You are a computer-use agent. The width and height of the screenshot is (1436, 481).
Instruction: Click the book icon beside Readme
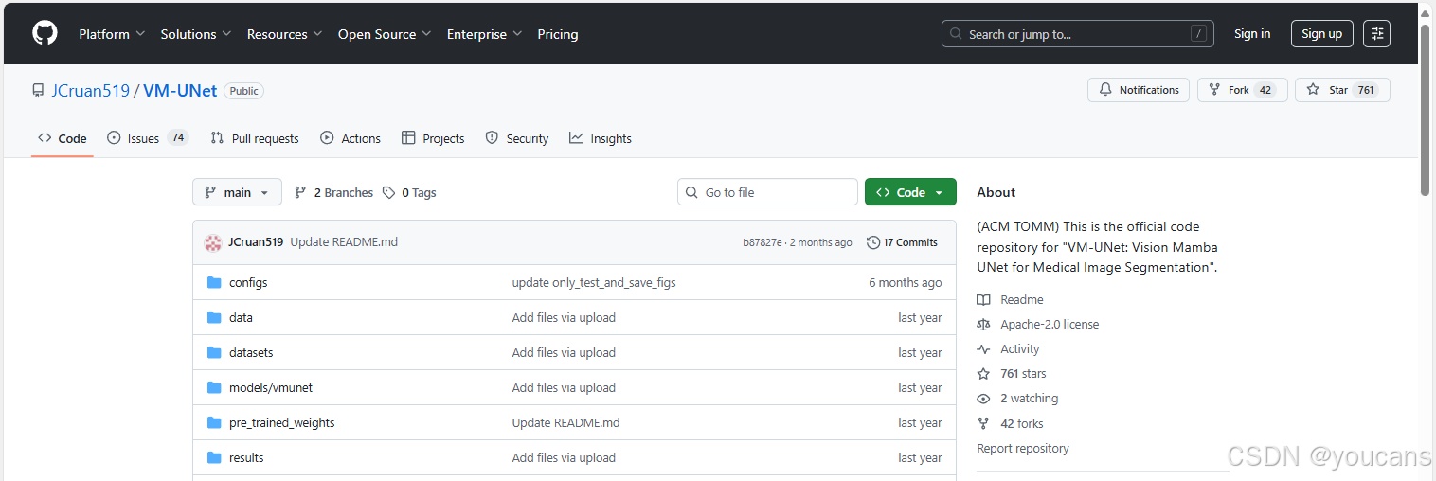point(983,299)
